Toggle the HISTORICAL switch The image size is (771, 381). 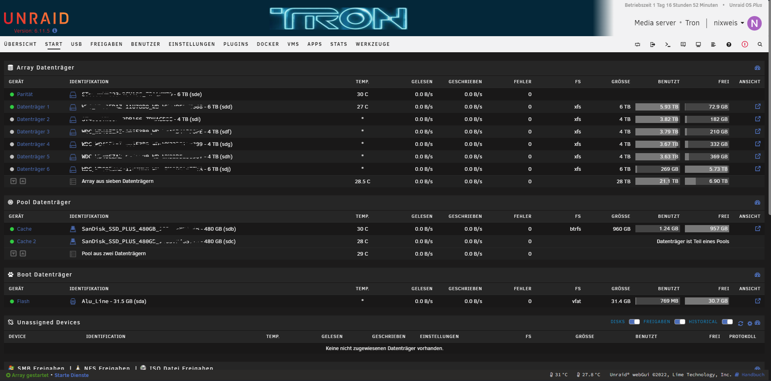tap(727, 322)
